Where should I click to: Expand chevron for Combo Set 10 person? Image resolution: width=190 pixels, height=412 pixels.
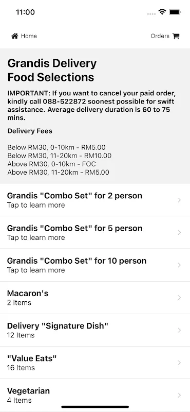179,265
